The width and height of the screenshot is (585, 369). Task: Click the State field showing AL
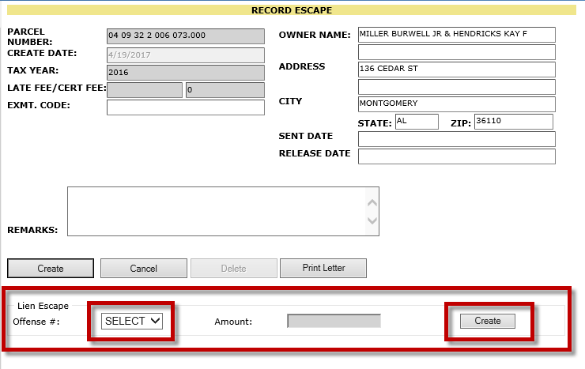(417, 122)
